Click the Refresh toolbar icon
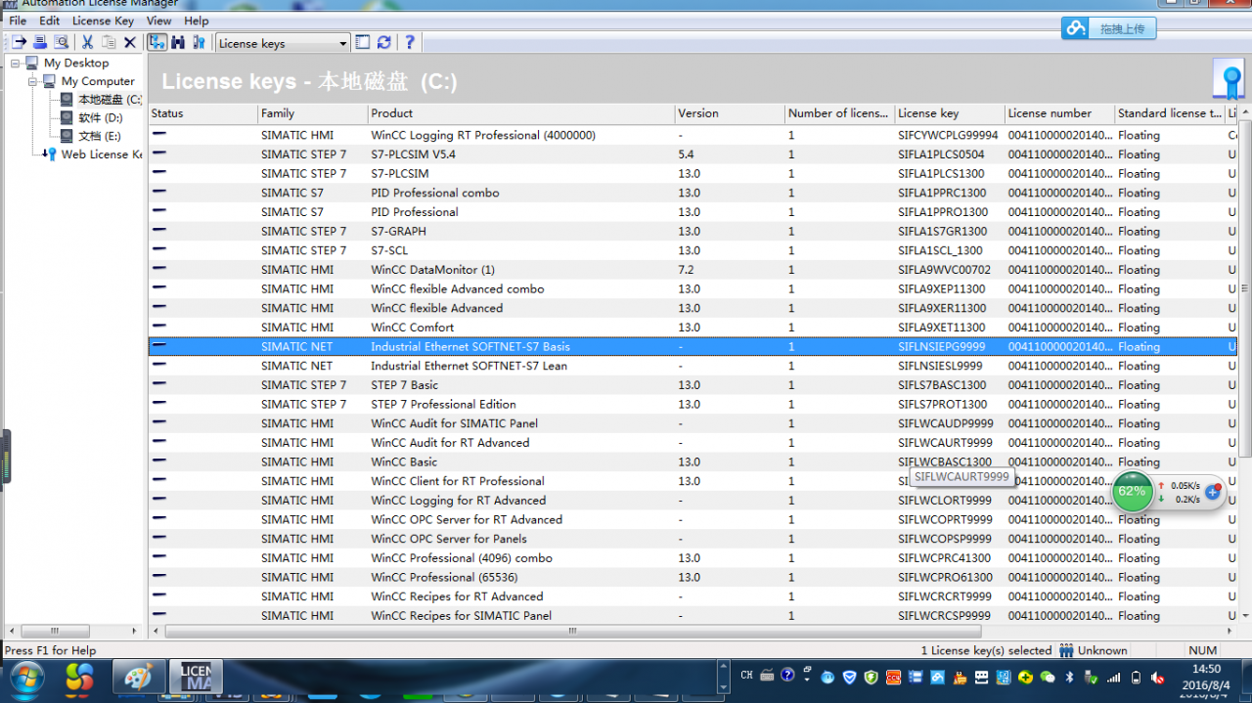 [x=384, y=42]
